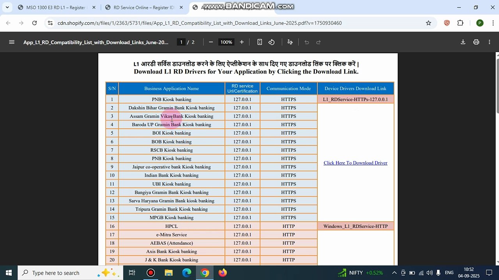Open the Chrome profile avatar P
The height and width of the screenshot is (280, 499).
point(480,23)
